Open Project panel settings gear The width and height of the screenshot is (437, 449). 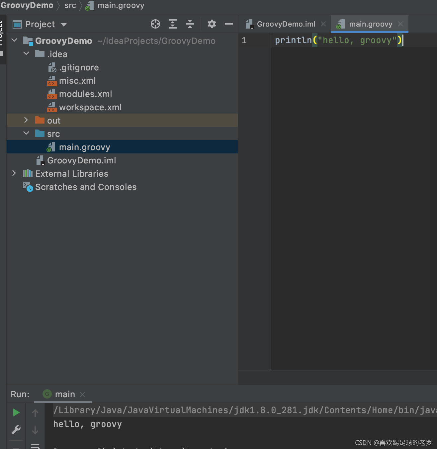[212, 24]
